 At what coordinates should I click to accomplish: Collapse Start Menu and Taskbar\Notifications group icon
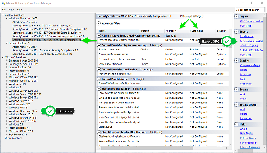(x=99, y=132)
